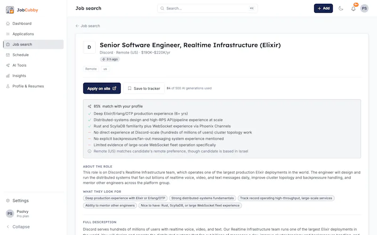Click the Remote tag
Screen dimensions: 377x235
pyautogui.click(x=91, y=69)
